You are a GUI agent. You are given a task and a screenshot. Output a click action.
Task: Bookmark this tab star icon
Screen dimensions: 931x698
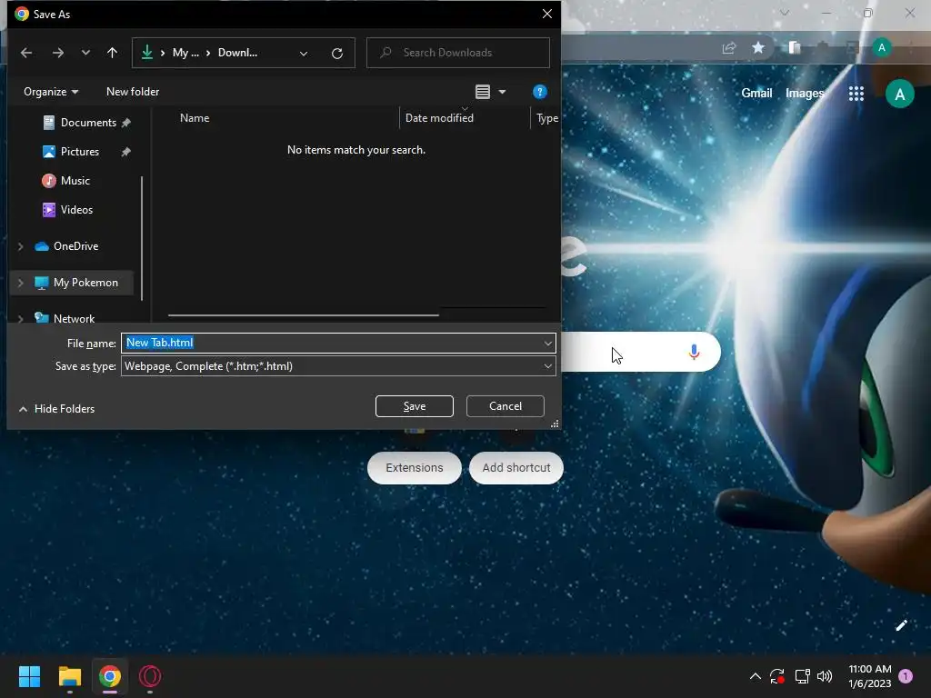click(758, 48)
